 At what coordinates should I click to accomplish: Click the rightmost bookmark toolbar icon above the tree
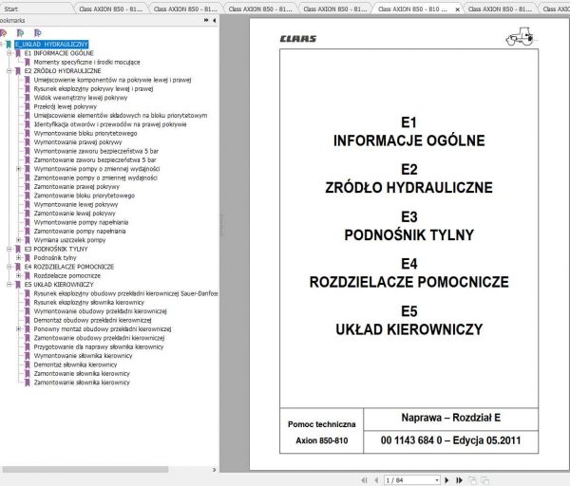[37, 33]
